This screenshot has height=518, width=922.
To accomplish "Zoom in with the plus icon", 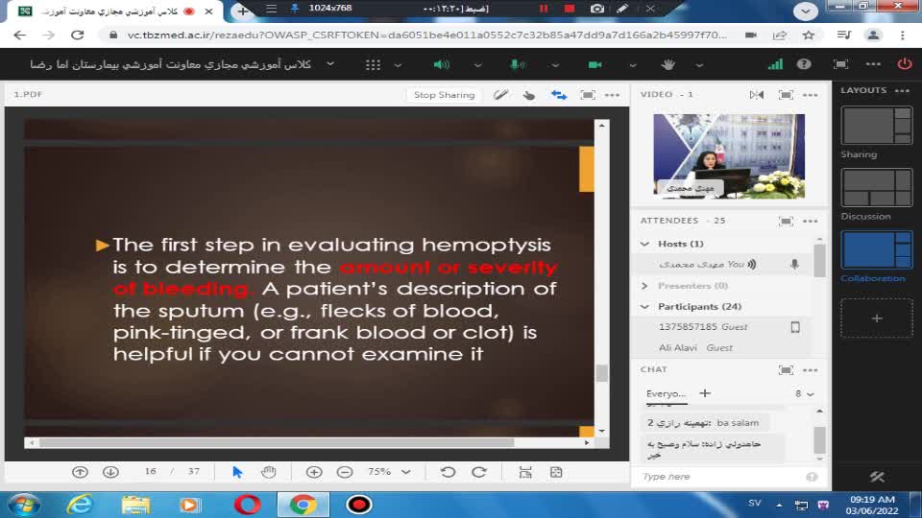I will coord(314,472).
